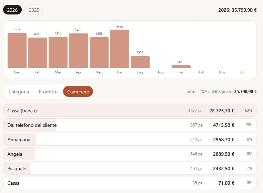This screenshot has height=193, width=263.
Task: Click the Ott month label
Action: (202, 72)
